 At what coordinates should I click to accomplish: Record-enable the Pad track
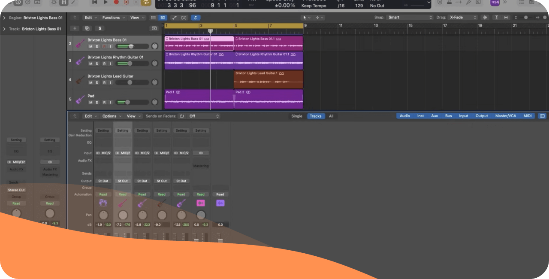(x=104, y=102)
